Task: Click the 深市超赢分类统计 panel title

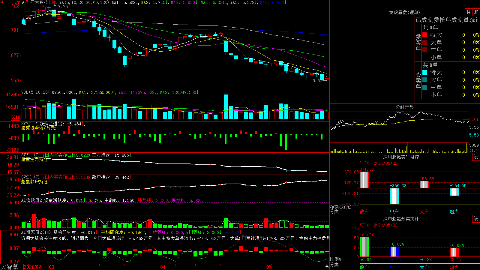Action: [401, 219]
